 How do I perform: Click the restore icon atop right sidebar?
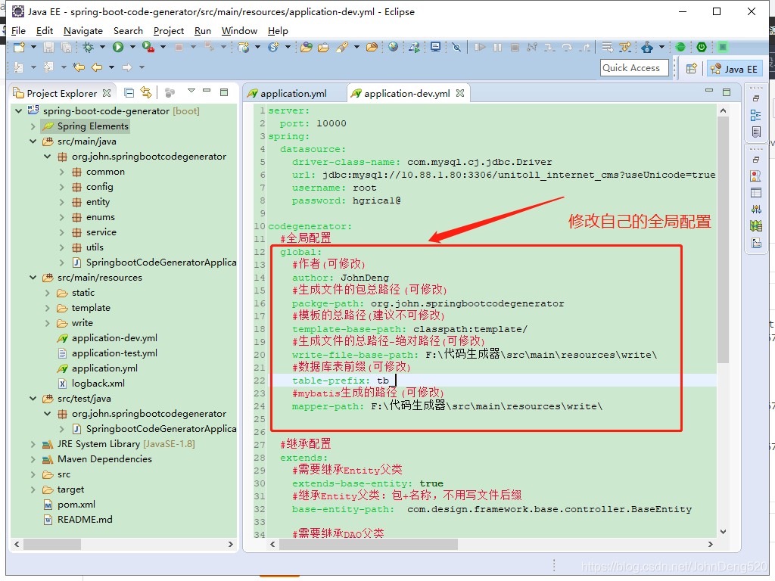pos(756,99)
